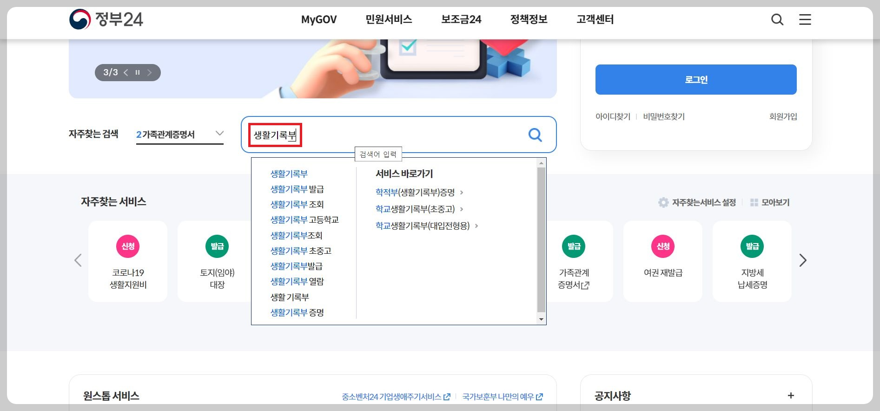
Task: Click the autocomplete scrollbar up arrow
Action: pyautogui.click(x=541, y=163)
